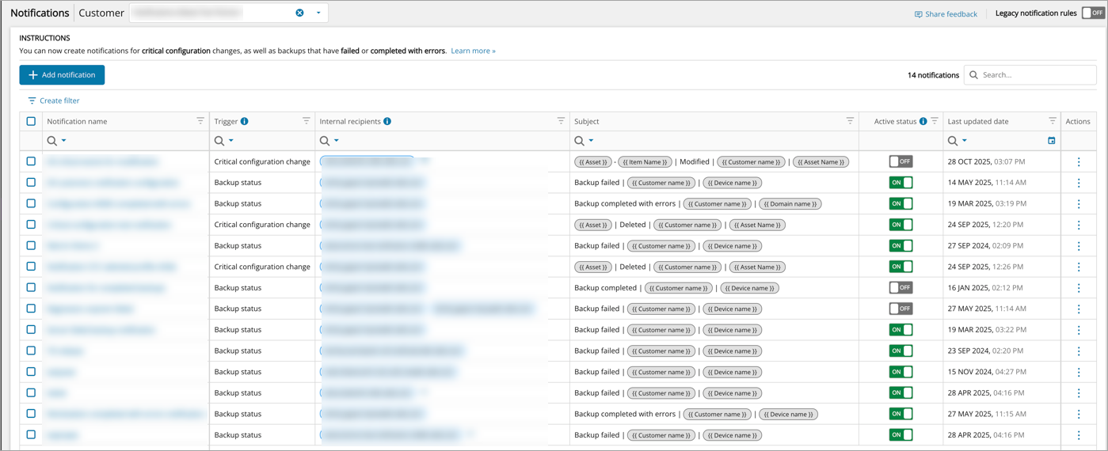
Task: Open calendar picker in Last updated date filter
Action: pos(1052,141)
